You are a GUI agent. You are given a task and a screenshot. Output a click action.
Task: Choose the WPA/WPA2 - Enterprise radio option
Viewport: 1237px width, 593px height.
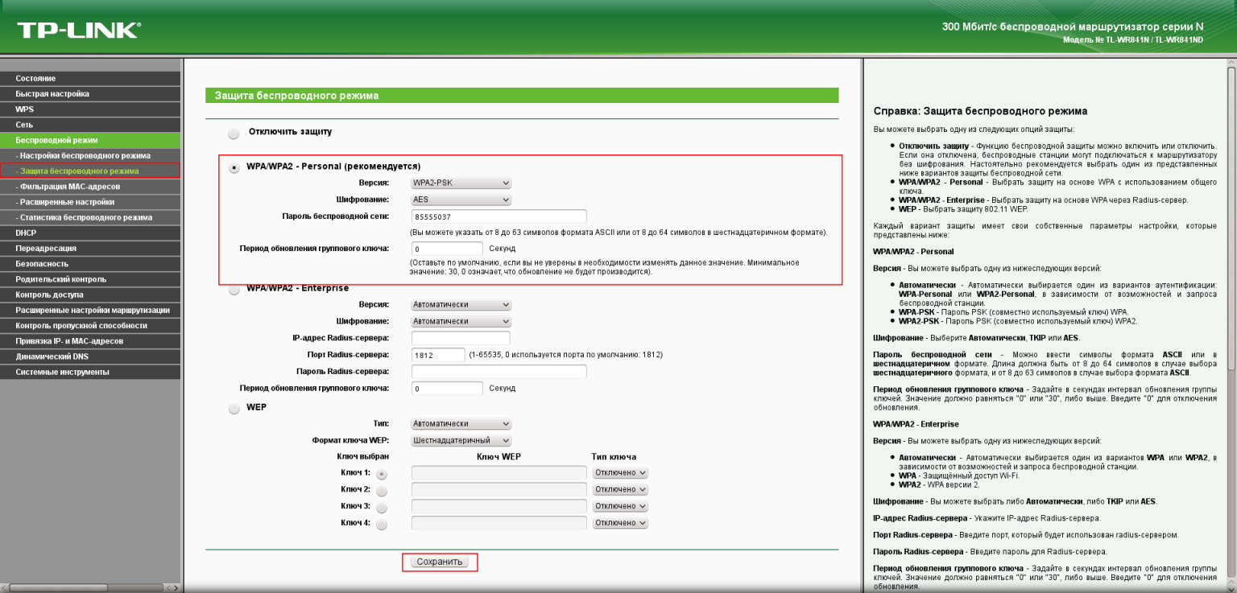coord(234,290)
